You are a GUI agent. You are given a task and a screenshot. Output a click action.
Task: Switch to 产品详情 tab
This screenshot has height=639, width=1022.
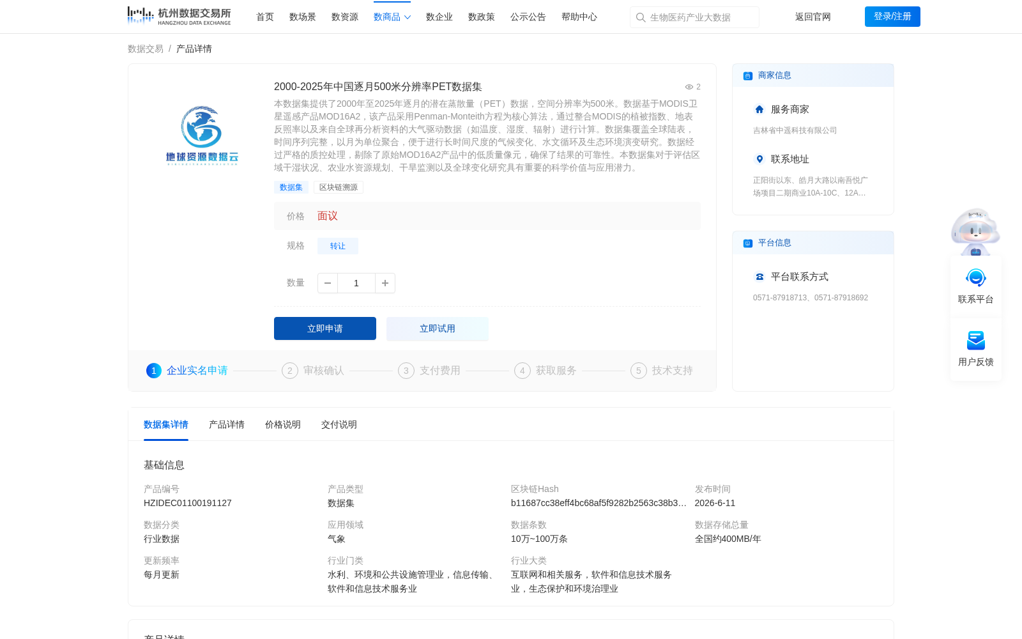(x=227, y=424)
